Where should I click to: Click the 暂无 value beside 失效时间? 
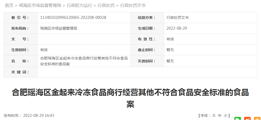[x=170, y=61]
